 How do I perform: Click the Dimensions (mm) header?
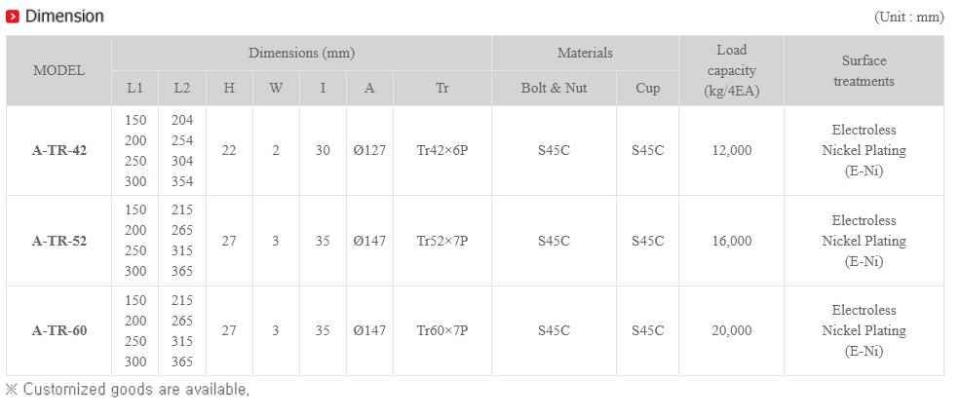pyautogui.click(x=301, y=54)
